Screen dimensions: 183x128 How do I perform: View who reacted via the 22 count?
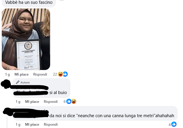[55, 74]
